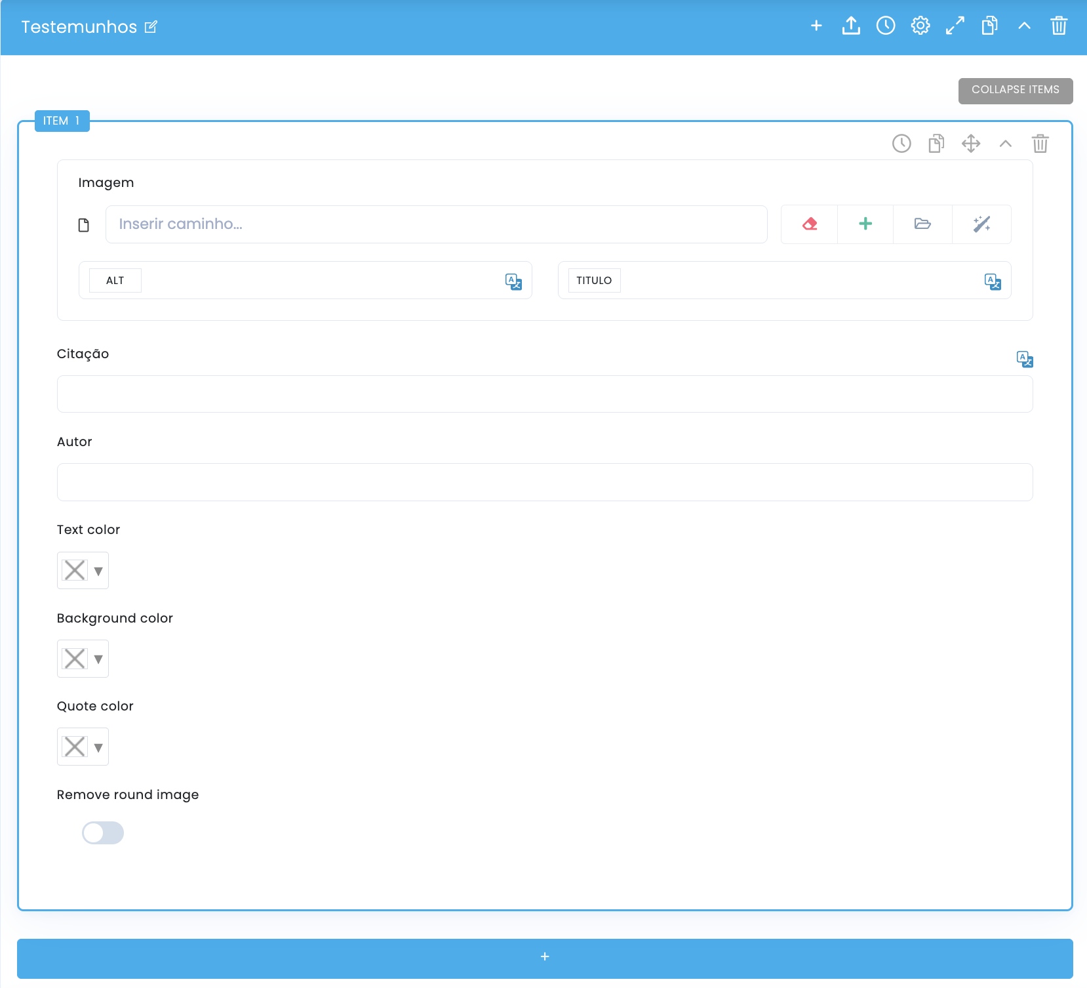Click translate icon in the TITULO field

pos(993,281)
